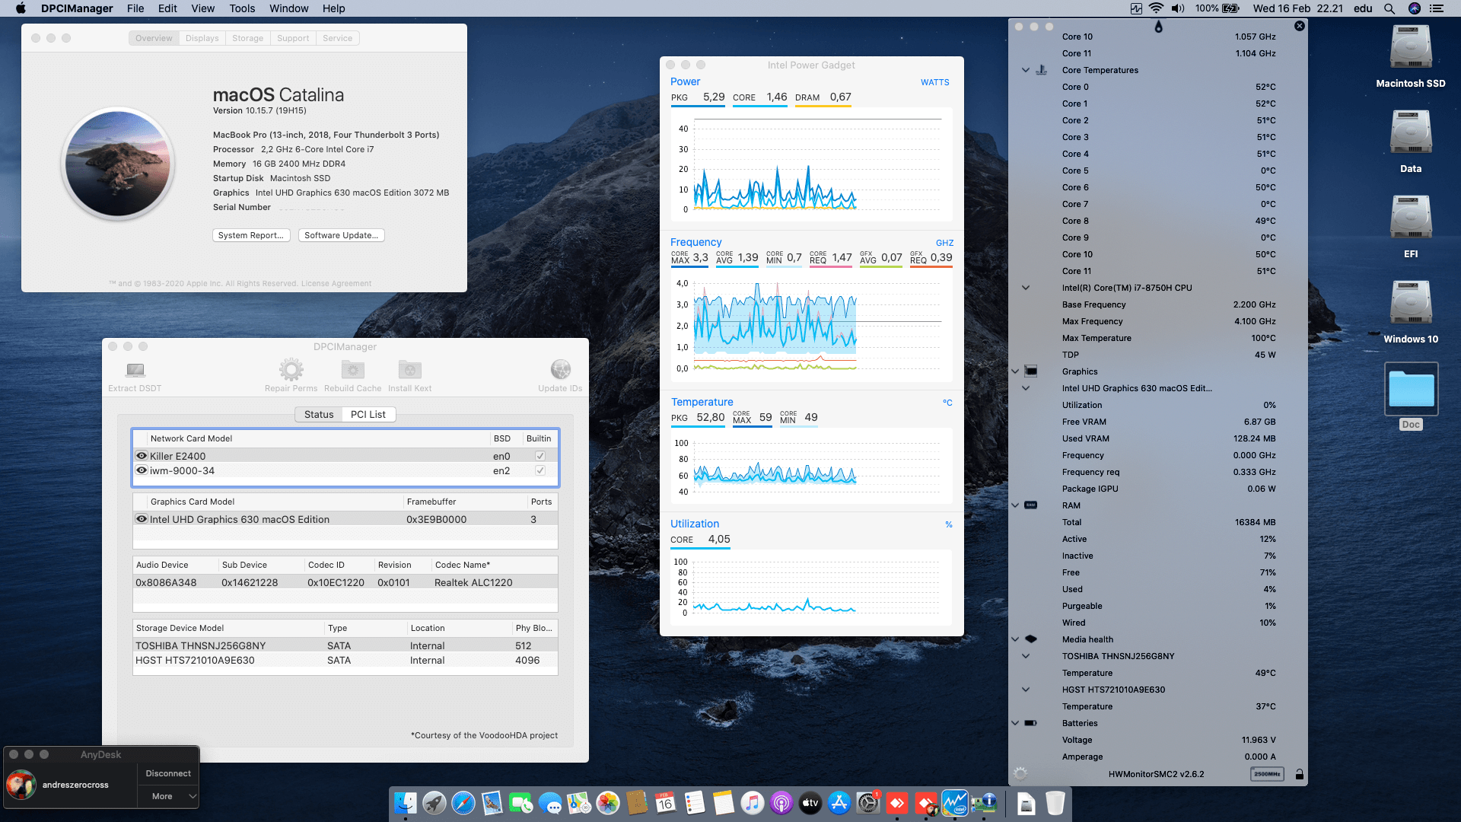Click the HWMonitor settings gear icon
Viewport: 1461px width, 822px height.
[1020, 773]
